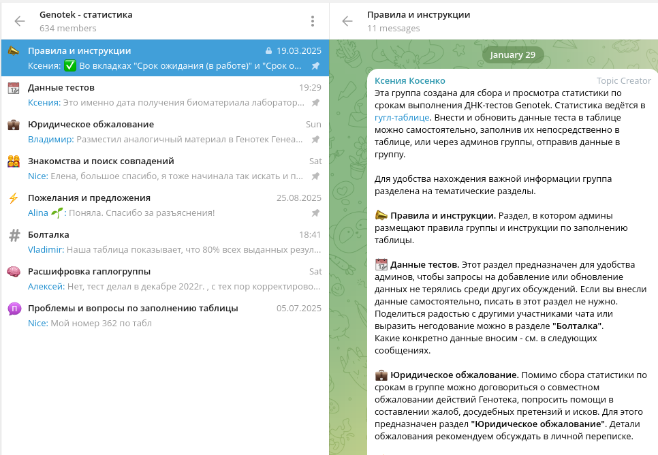Click 634 members subtitle
This screenshot has height=455, width=658.
pos(67,28)
